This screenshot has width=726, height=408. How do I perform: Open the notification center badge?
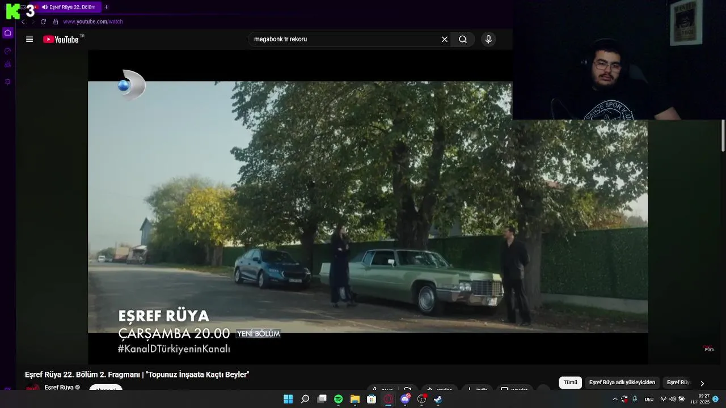click(716, 399)
